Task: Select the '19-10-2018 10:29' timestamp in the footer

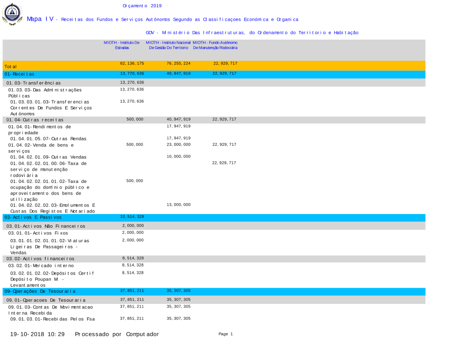Action: click(37, 334)
